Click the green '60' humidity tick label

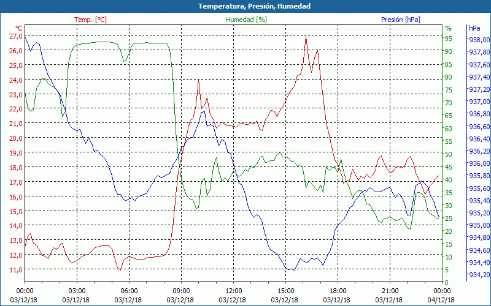449,129
